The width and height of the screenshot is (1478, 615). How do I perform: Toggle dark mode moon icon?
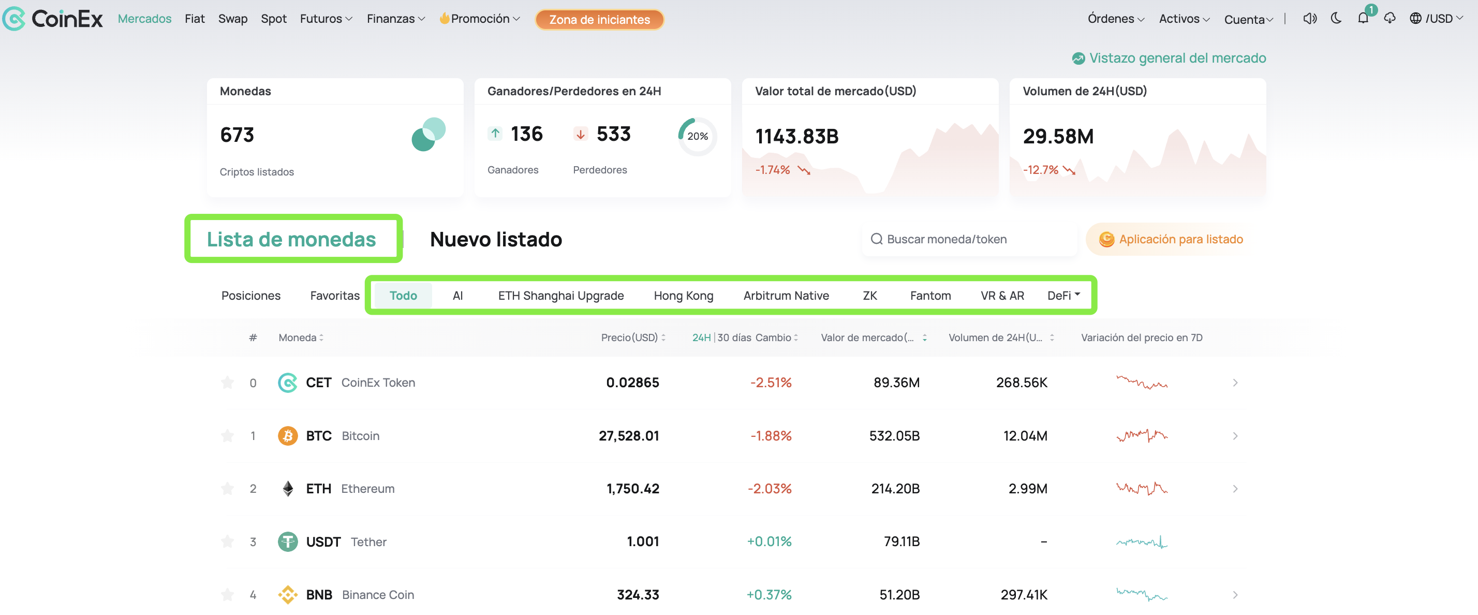pos(1336,18)
